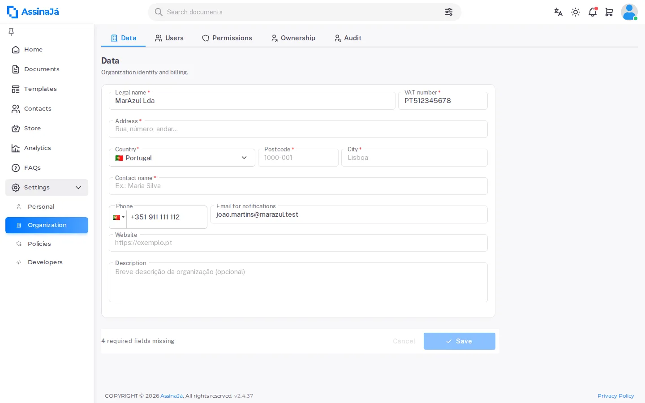Switch to the Permissions tab
Viewport: 645px width, 403px height.
[227, 38]
